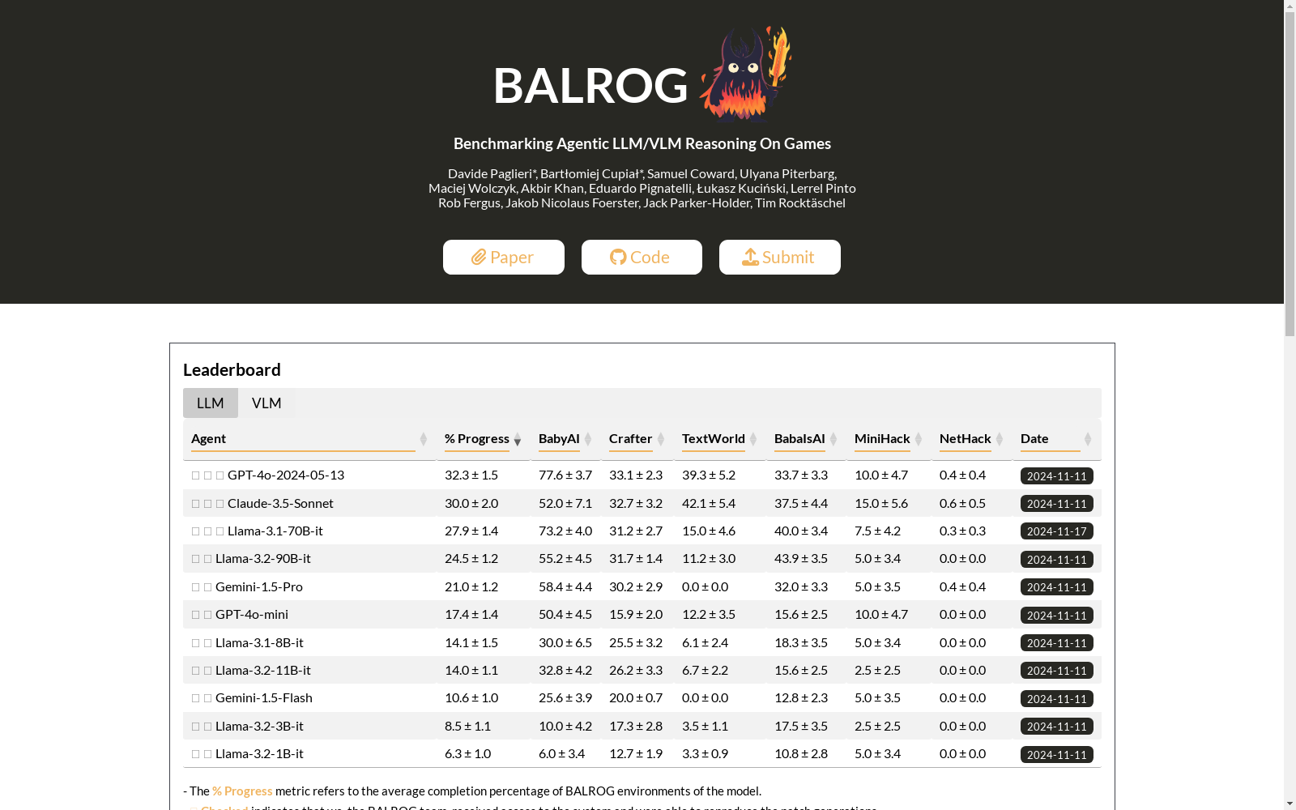The width and height of the screenshot is (1296, 810).
Task: Click the BabyAI score 77.6 ± 3.7
Action: 565,475
